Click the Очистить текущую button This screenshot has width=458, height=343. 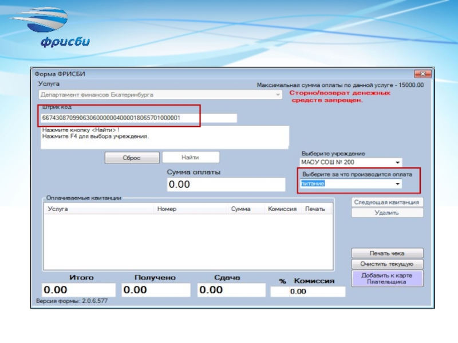click(x=387, y=264)
